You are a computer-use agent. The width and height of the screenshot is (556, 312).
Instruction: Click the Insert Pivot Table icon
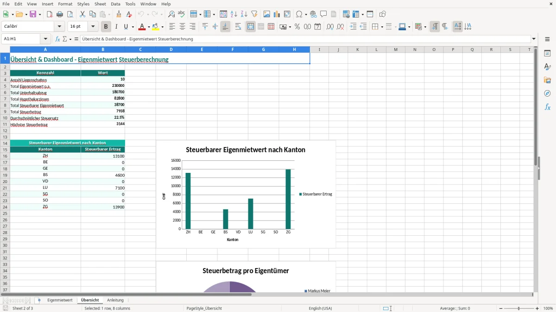287,14
